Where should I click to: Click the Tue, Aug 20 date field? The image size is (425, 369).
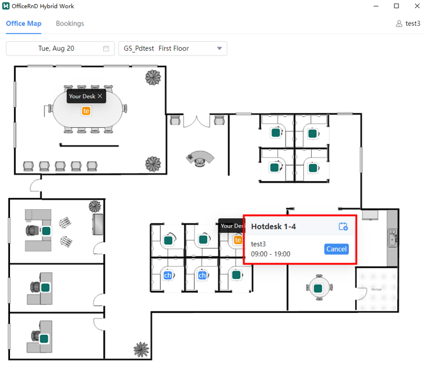click(60, 48)
